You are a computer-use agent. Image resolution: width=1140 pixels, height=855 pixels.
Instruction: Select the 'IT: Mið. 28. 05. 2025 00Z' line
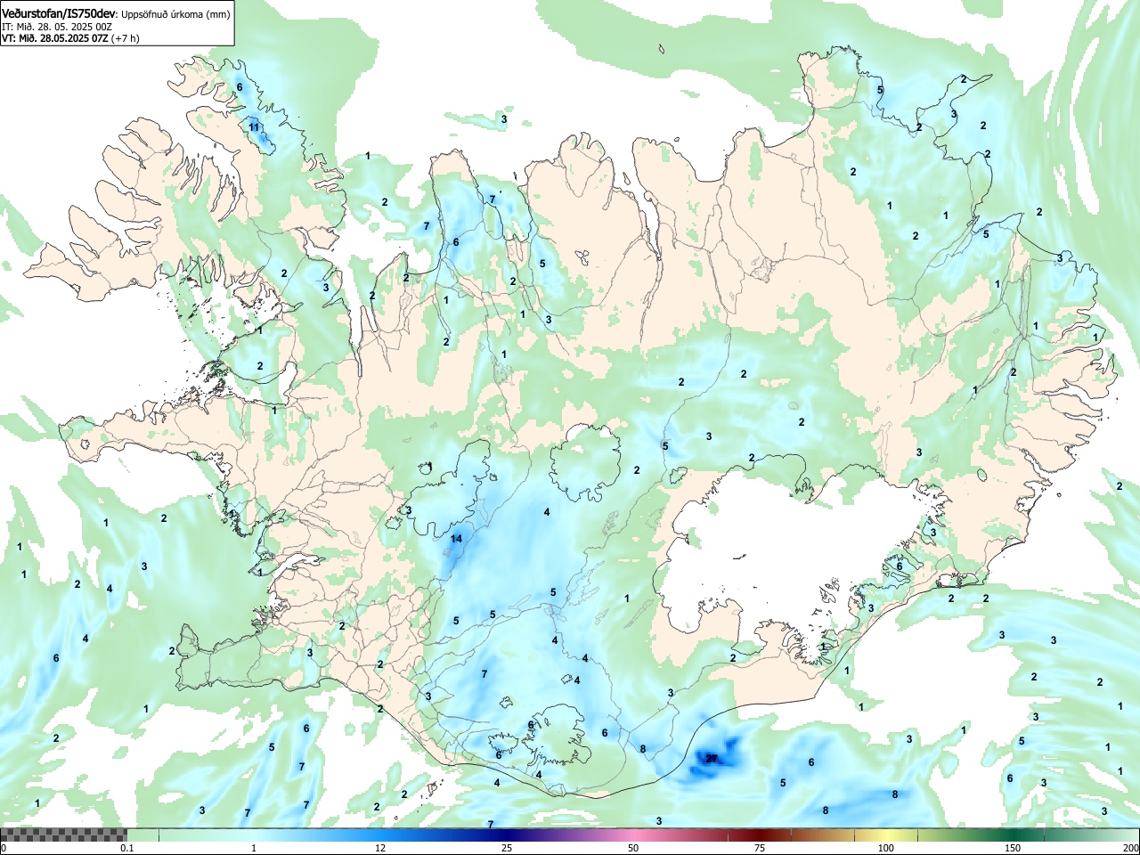coord(57,27)
